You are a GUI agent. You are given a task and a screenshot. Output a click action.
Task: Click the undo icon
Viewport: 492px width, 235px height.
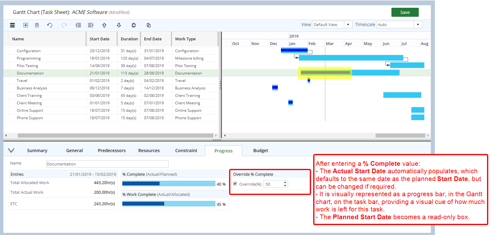50,25
